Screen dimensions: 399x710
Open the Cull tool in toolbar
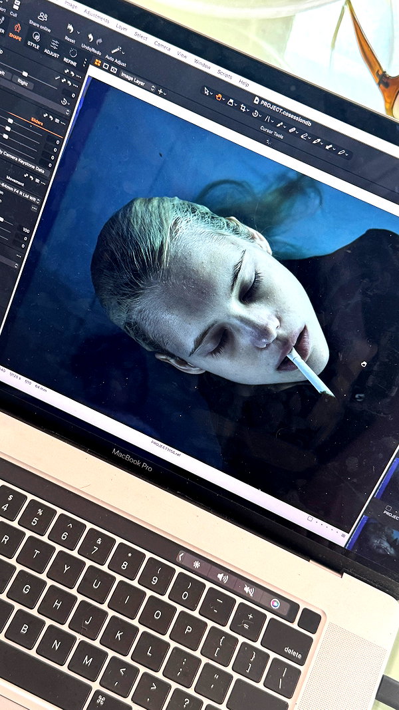[15, 7]
